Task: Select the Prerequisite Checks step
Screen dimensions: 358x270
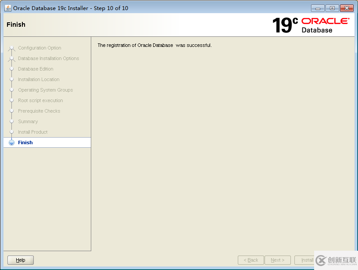Action: tap(39, 111)
